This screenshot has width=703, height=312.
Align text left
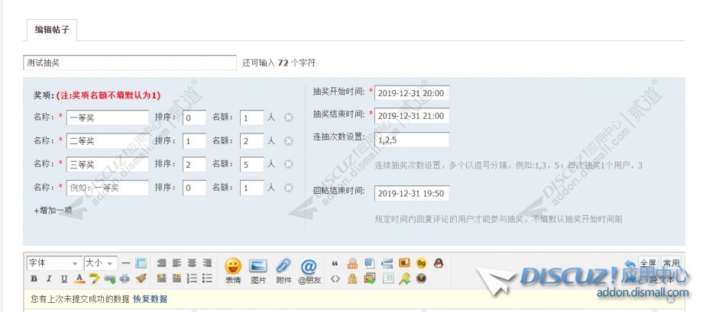coord(177,263)
